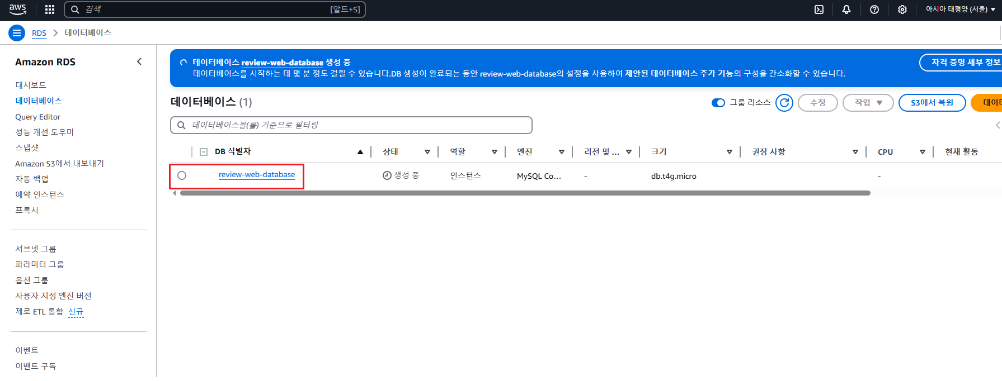The height and width of the screenshot is (381, 1002).
Task: Click the db.t4g.micro size cell
Action: [x=674, y=176]
